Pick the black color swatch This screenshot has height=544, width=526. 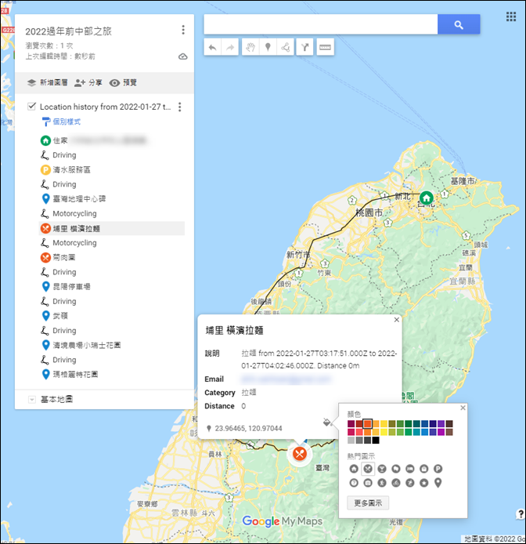(x=376, y=441)
